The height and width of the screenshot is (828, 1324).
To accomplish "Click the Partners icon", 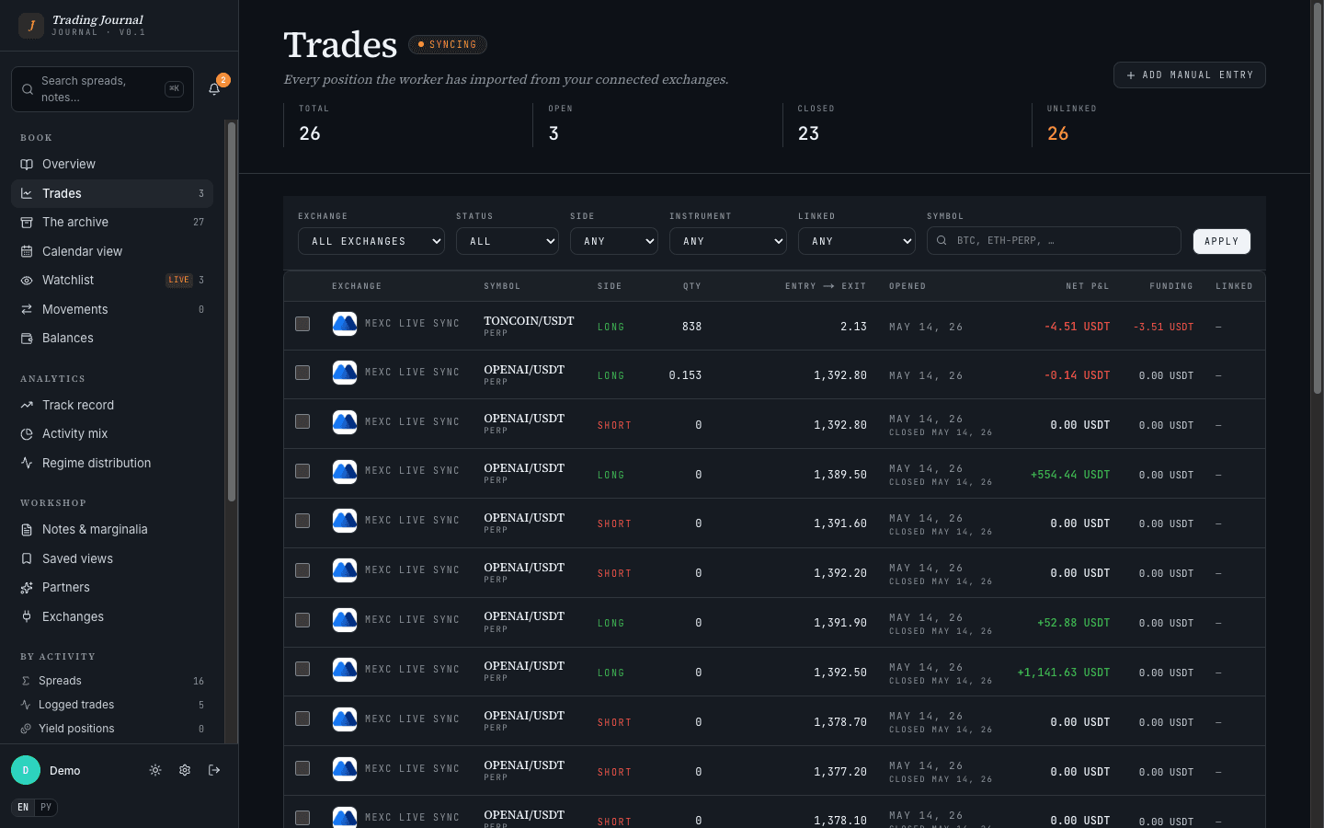I will [27, 588].
